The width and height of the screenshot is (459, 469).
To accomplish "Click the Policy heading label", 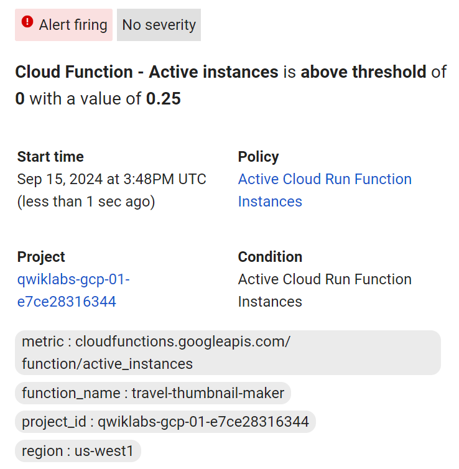I will [x=258, y=157].
